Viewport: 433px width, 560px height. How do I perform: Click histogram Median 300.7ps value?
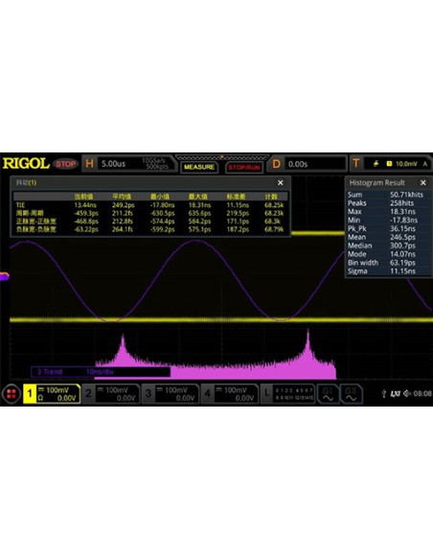point(402,245)
